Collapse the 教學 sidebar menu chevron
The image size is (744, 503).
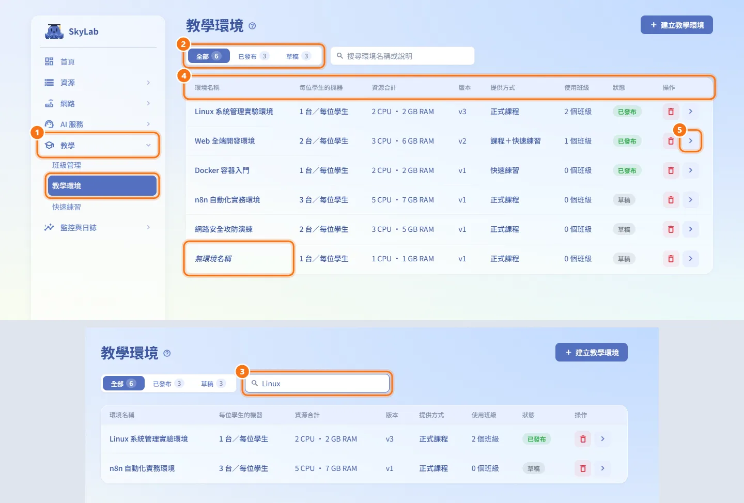[148, 145]
